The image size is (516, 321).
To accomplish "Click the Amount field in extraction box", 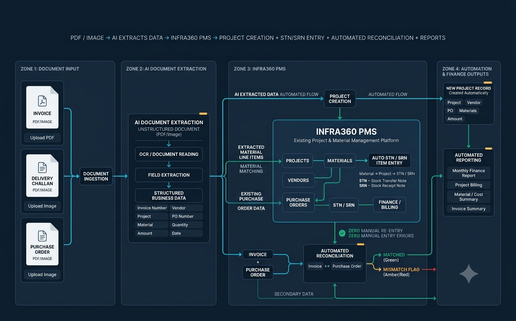I will point(152,233).
